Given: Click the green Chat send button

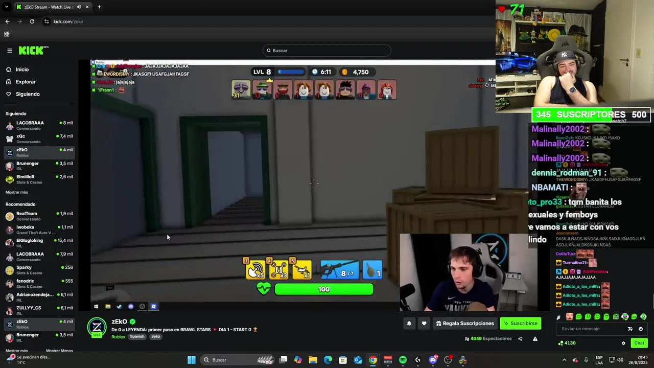Looking at the screenshot, I should (x=639, y=343).
